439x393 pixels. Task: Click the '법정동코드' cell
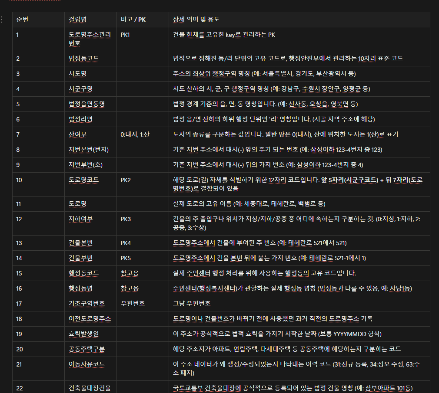[90, 59]
